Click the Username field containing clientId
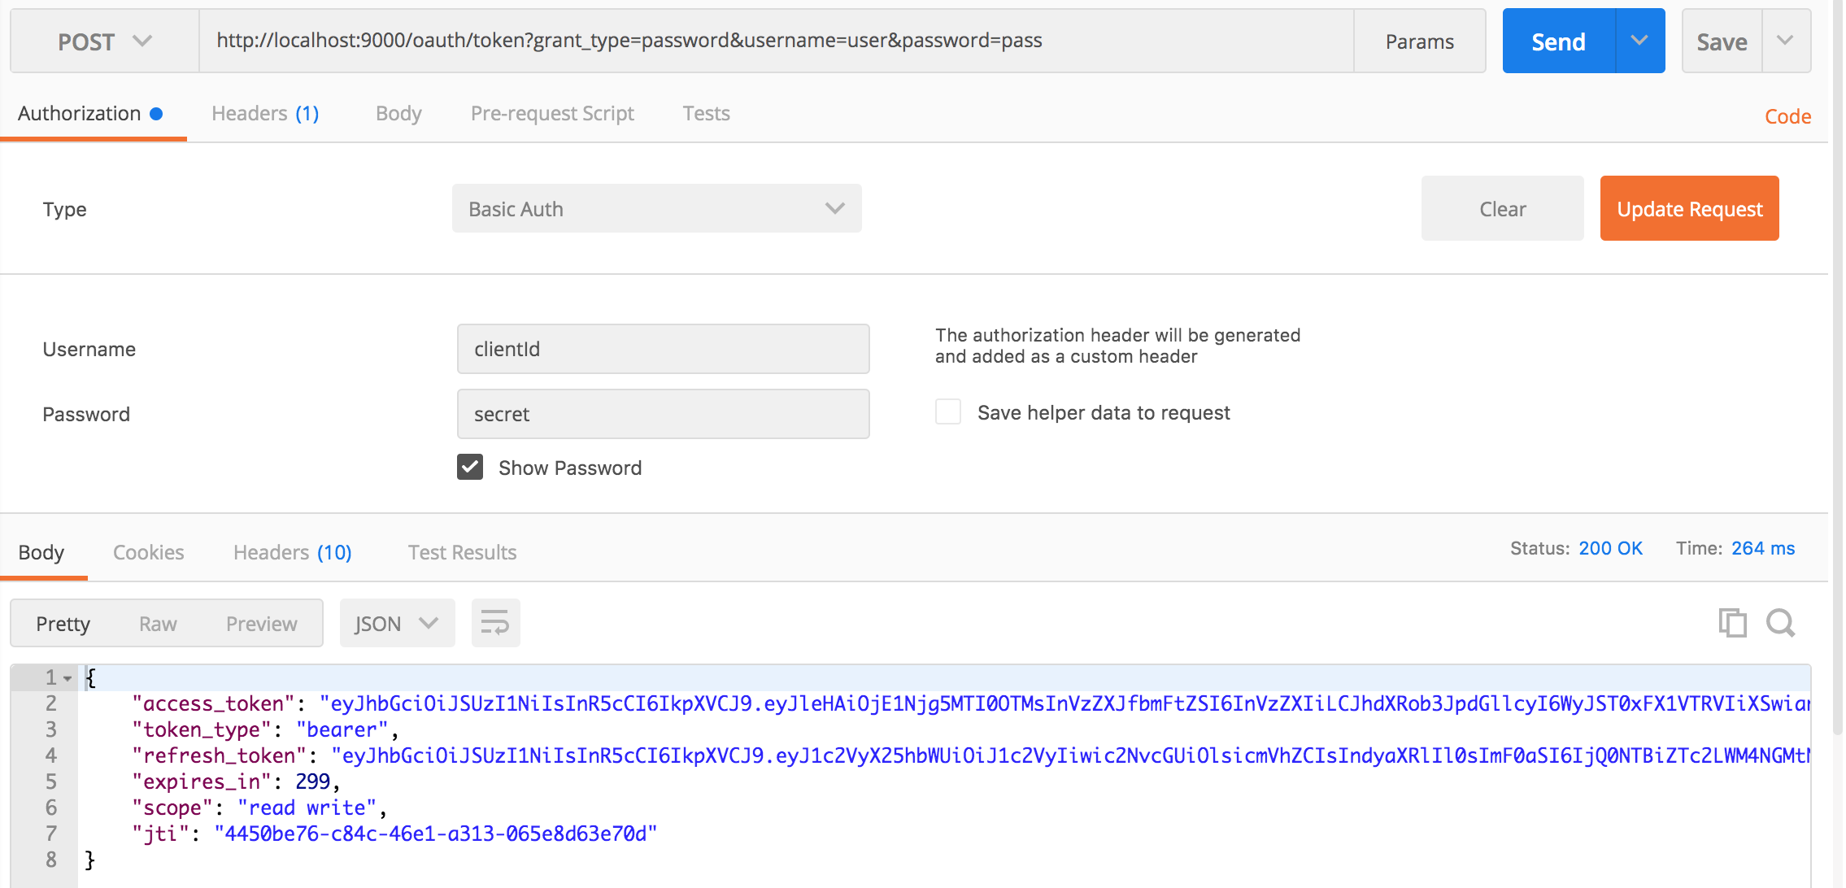Viewport: 1846px width, 888px height. pos(663,349)
